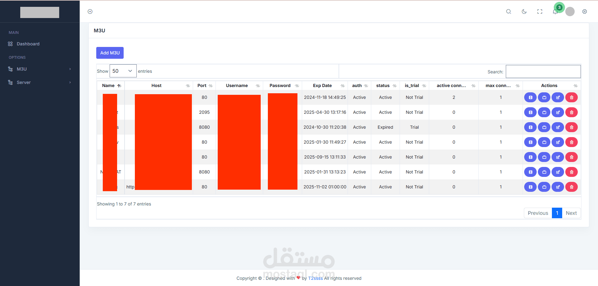Edit the row expiring 2024-11-18
598x286 pixels.
(x=558, y=97)
